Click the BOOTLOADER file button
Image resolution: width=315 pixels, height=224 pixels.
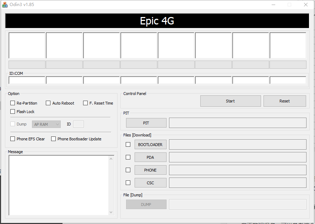point(150,145)
